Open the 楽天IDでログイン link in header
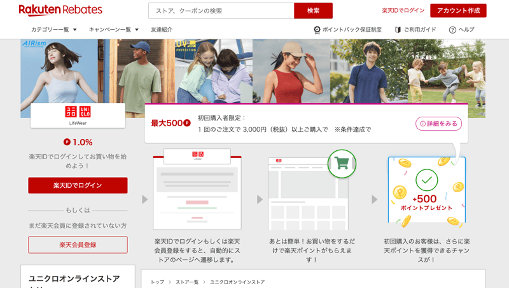 [x=403, y=10]
